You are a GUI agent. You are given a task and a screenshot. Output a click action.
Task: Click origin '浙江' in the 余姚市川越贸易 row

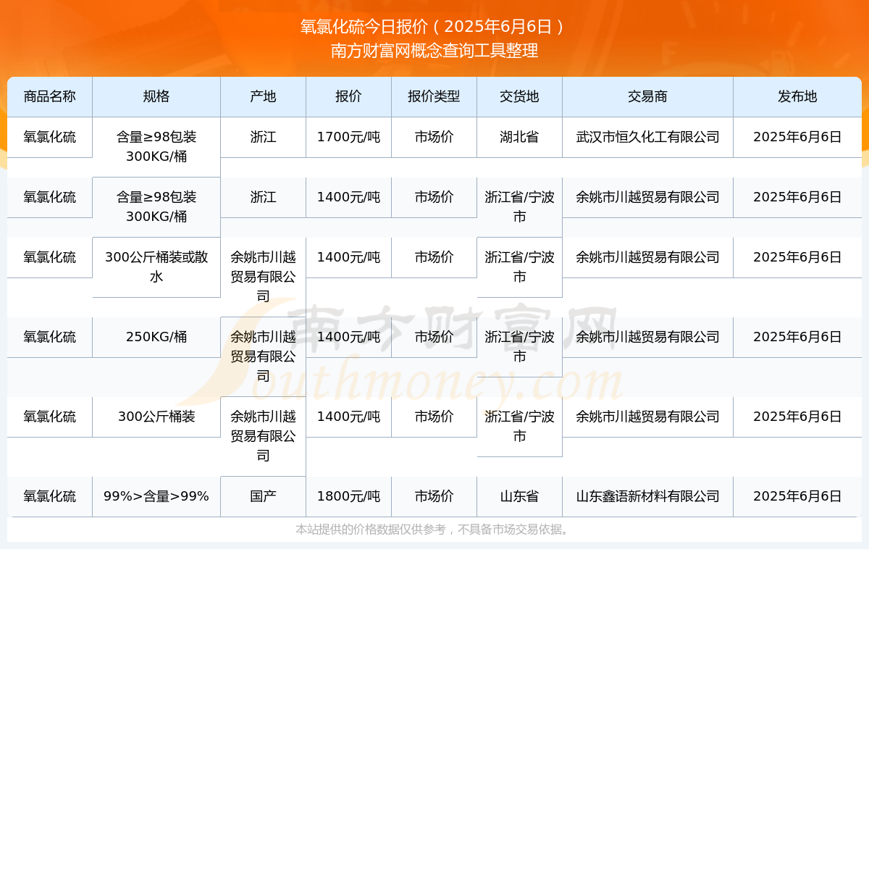coord(263,197)
